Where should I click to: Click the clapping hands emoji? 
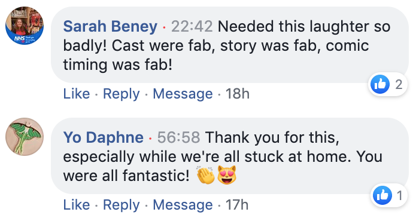pos(205,175)
